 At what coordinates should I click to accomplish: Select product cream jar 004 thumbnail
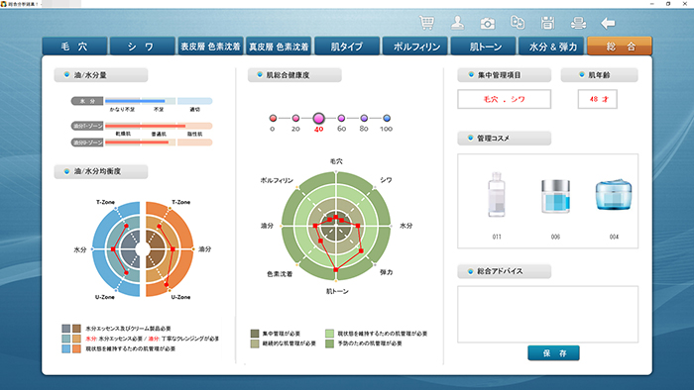click(614, 194)
